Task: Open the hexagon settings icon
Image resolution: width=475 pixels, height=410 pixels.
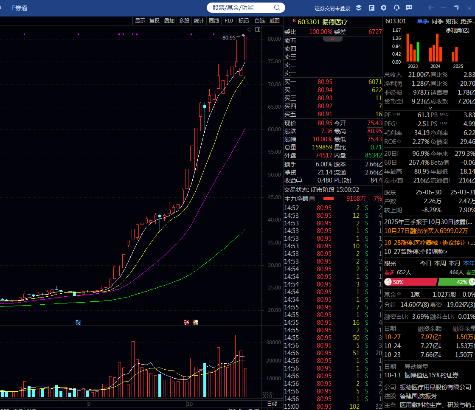Action: pos(384,8)
